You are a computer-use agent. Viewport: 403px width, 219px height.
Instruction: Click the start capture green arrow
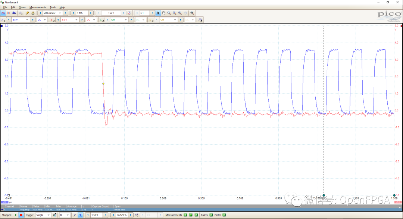coord(15,215)
